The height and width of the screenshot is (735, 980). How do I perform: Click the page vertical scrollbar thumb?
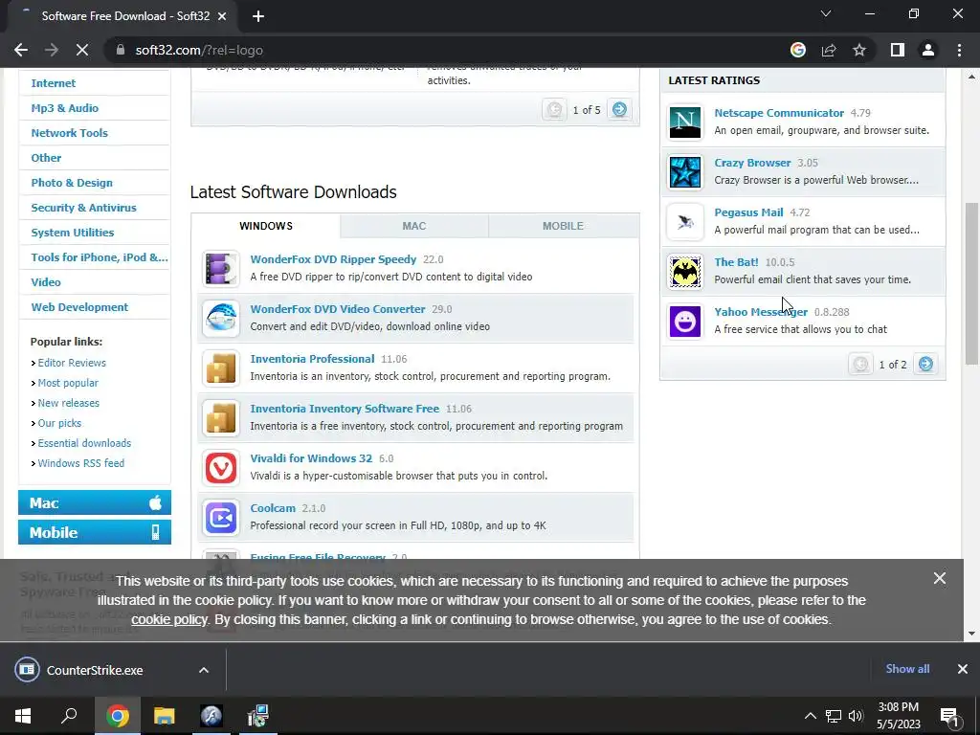971,283
